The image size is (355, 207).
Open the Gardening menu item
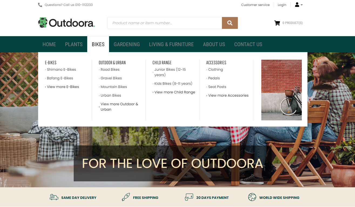tap(127, 44)
